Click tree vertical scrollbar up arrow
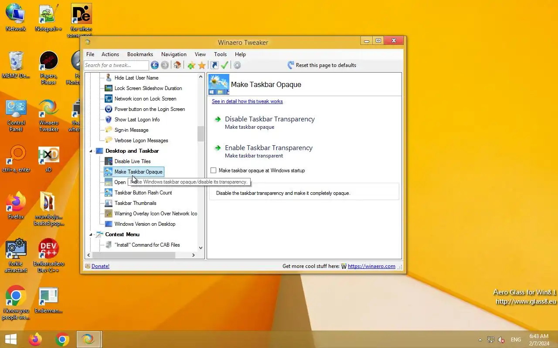Viewport: 558px width, 348px height. pyautogui.click(x=201, y=77)
